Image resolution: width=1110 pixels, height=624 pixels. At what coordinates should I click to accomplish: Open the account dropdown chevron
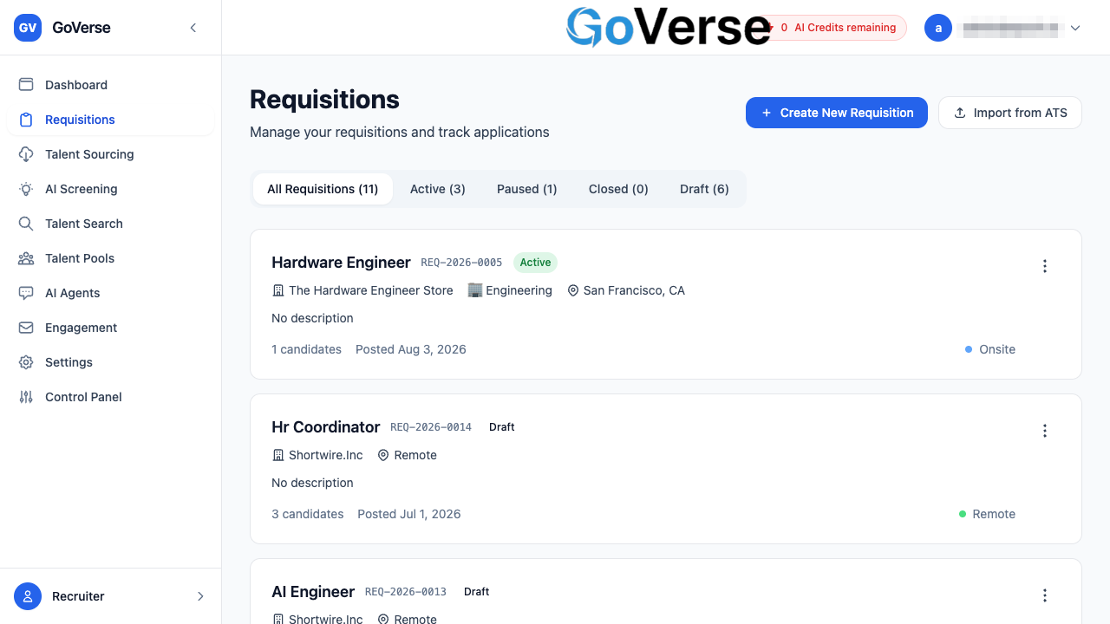point(1075,28)
